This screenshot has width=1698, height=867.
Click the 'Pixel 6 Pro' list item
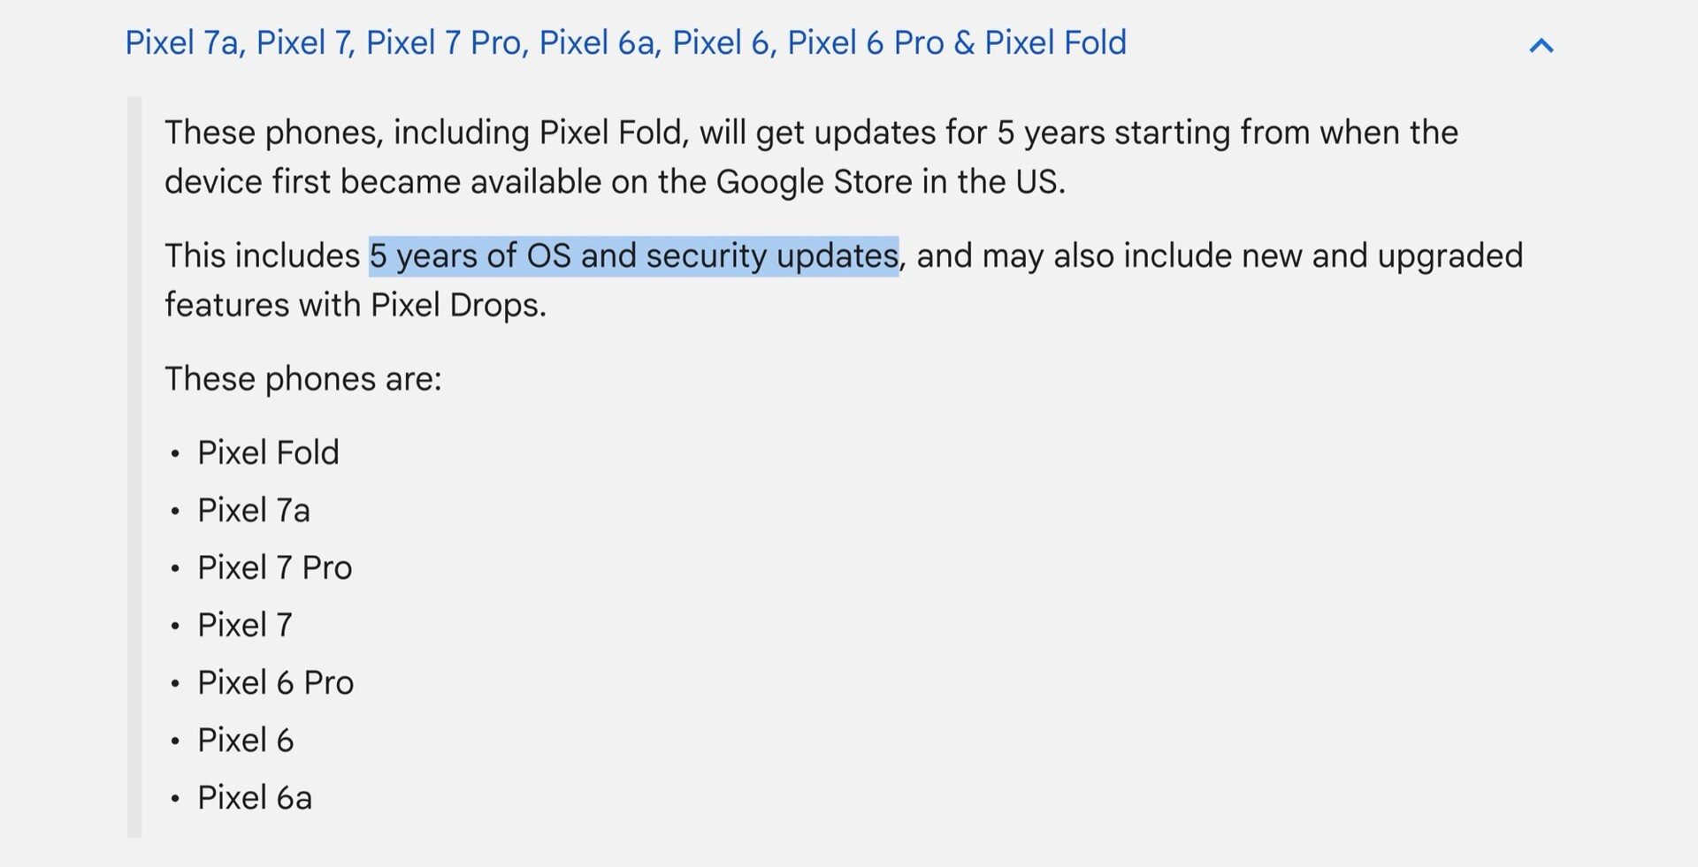click(x=276, y=682)
